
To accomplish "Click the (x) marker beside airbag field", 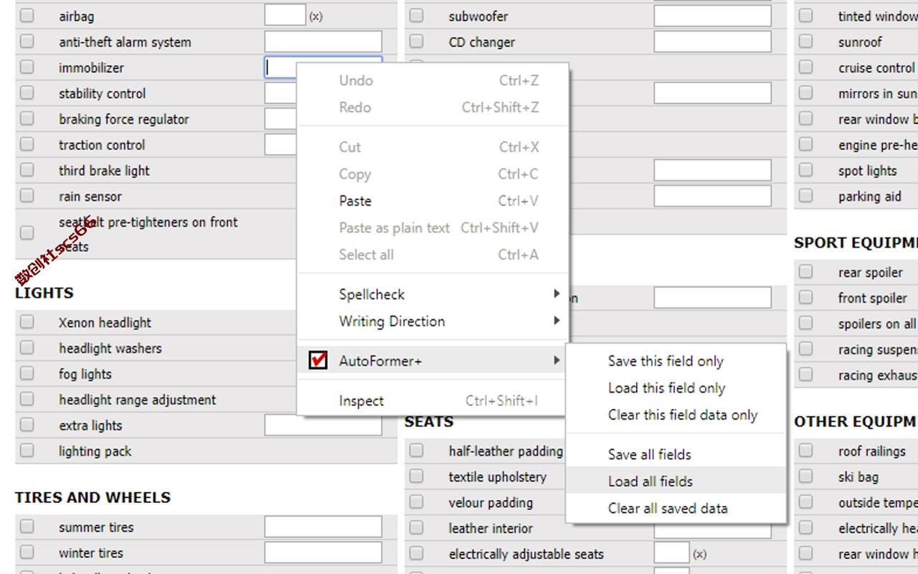I will tap(316, 16).
